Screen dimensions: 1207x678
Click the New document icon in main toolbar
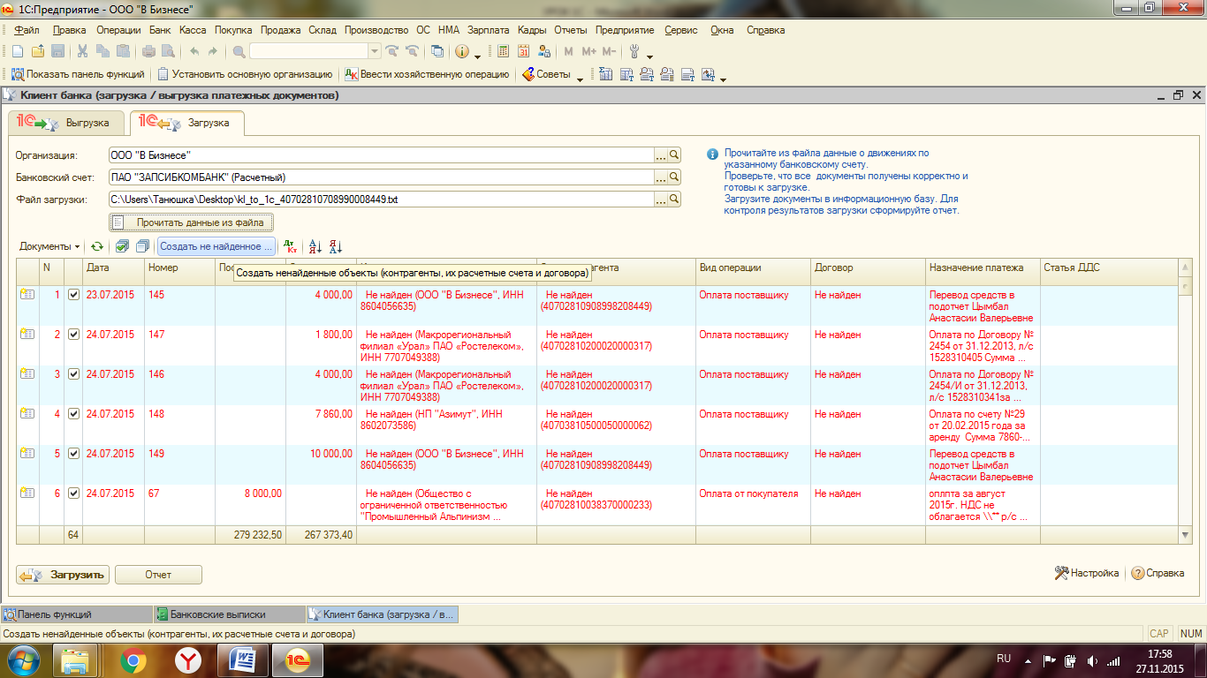[17, 51]
